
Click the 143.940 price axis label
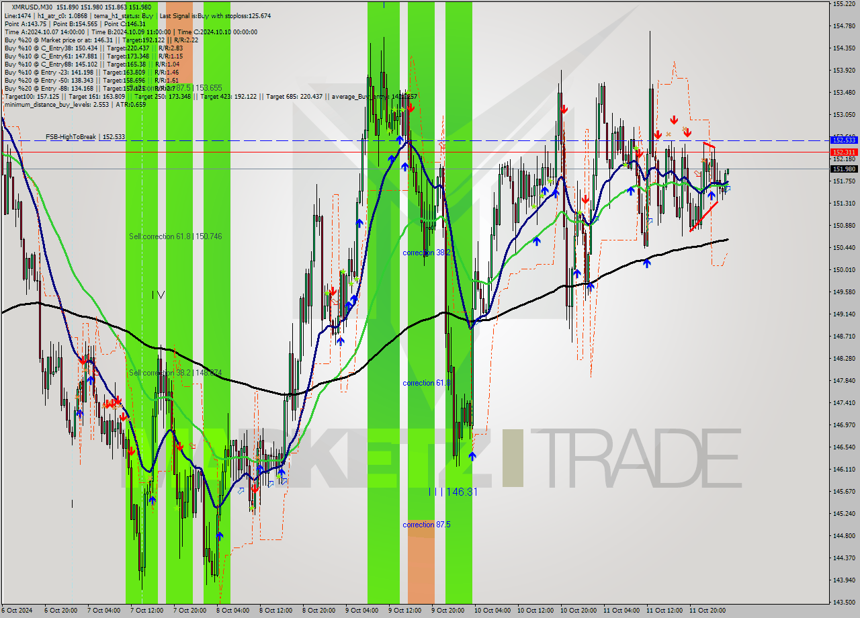click(843, 580)
